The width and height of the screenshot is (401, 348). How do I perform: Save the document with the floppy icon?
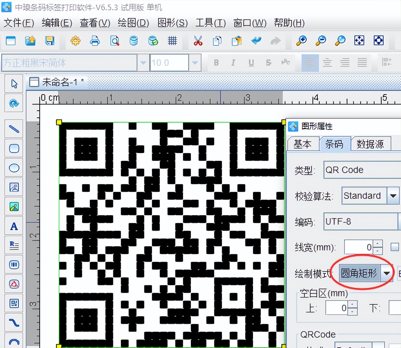pyautogui.click(x=49, y=41)
